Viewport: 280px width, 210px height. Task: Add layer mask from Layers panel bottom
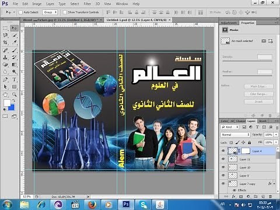241,197
